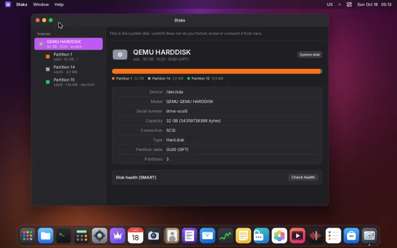Image resolution: width=397 pixels, height=248 pixels.
Task: Click the Internal sidebar section header
Action: click(44, 34)
